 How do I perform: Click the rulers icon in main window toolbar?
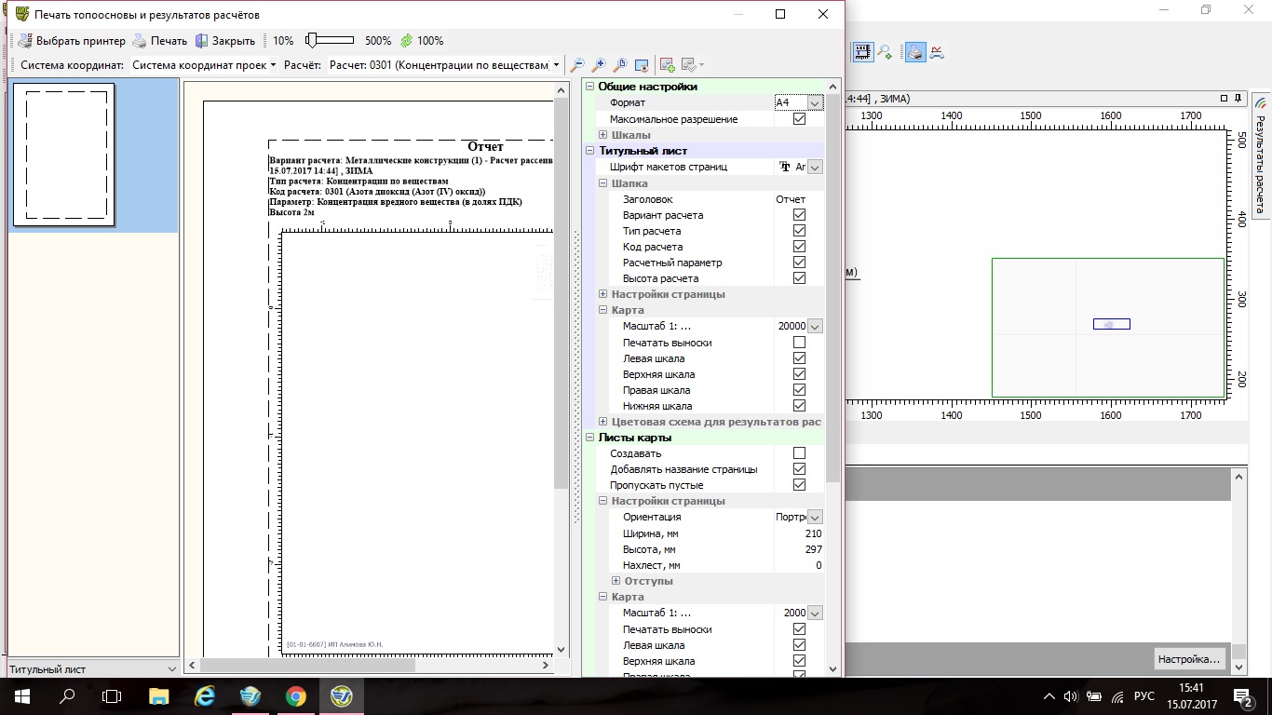(x=863, y=52)
